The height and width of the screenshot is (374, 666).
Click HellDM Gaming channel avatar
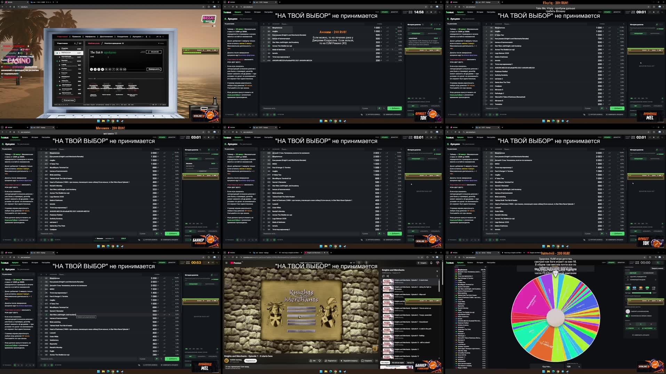[x=226, y=361]
